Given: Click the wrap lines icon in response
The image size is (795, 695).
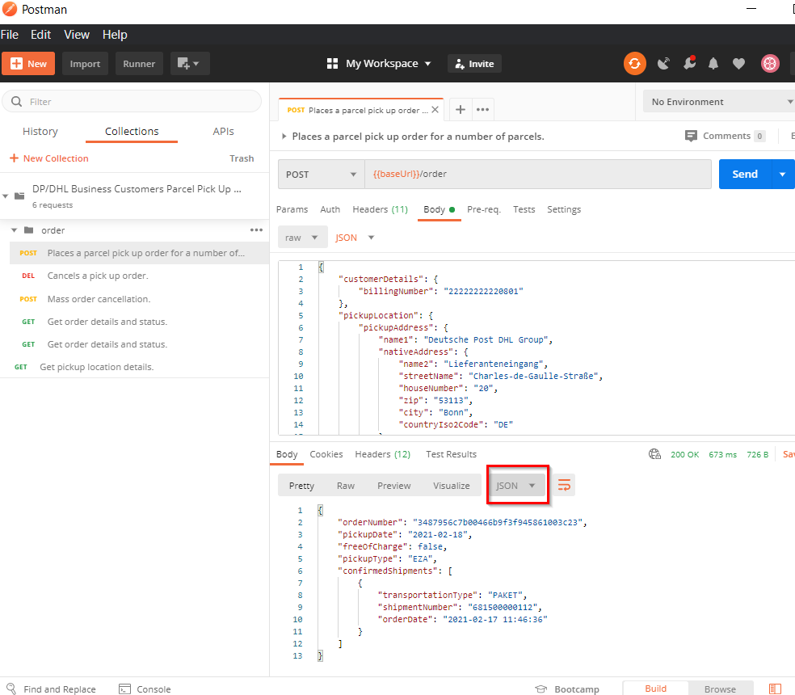Looking at the screenshot, I should pos(564,486).
